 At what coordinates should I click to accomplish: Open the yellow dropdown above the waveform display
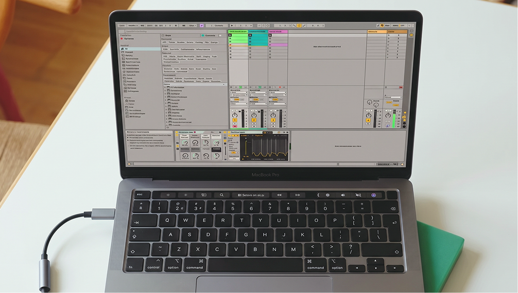click(245, 136)
